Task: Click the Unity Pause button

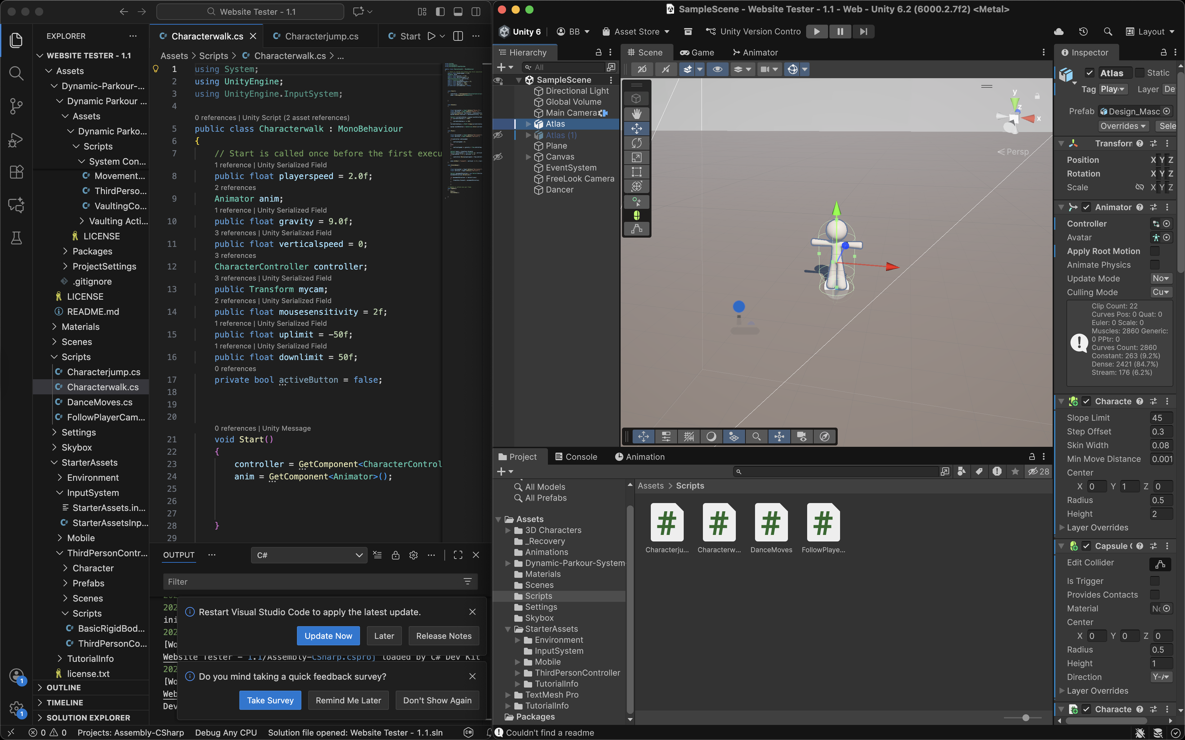Action: pyautogui.click(x=840, y=31)
